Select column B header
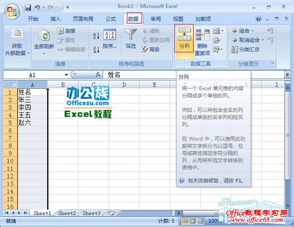This screenshot has width=294, height=227. (x=63, y=85)
